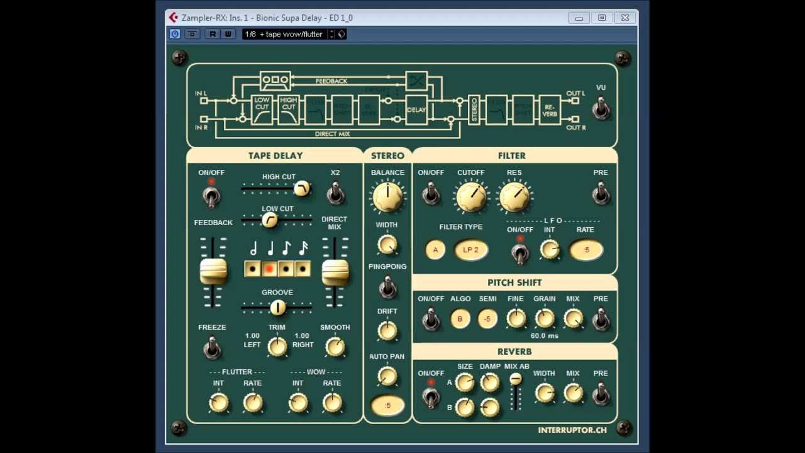The image size is (805, 453).
Task: Click the FEEDBACK fader handle
Action: tap(213, 271)
